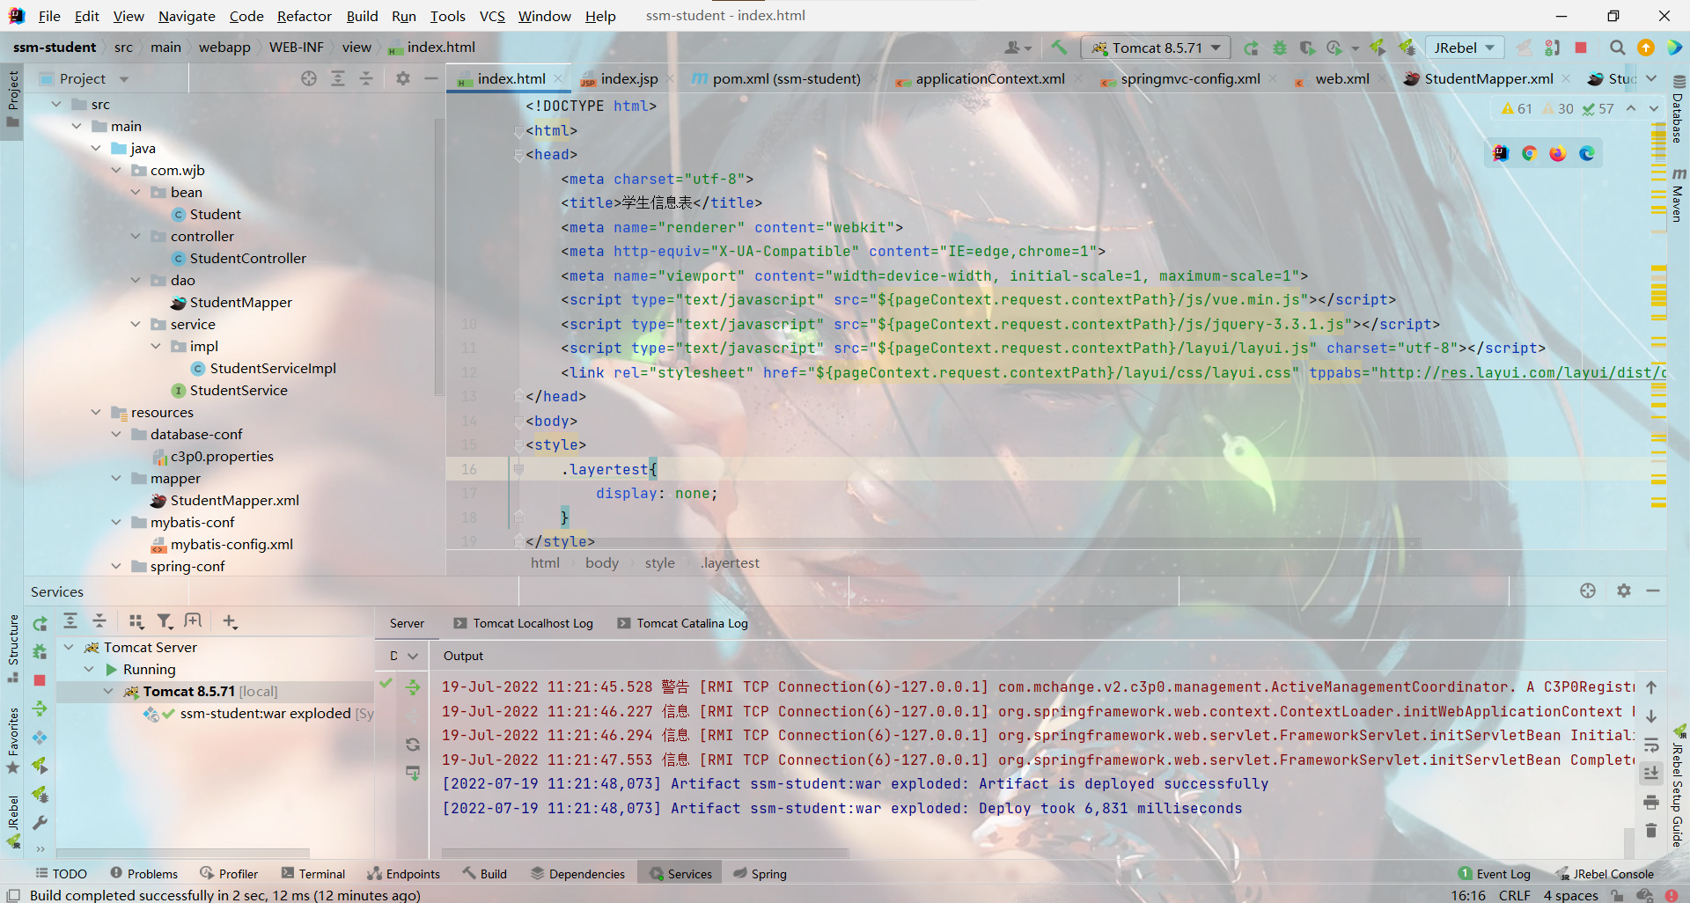Open Services panel gear options
Screen dimensions: 1690x903
pos(1624,591)
